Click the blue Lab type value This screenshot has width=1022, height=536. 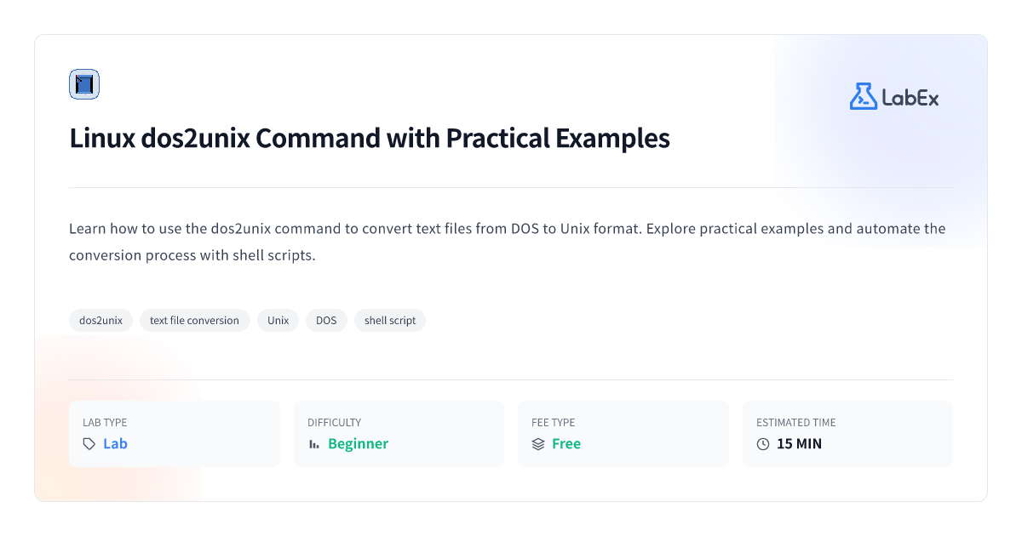(115, 444)
